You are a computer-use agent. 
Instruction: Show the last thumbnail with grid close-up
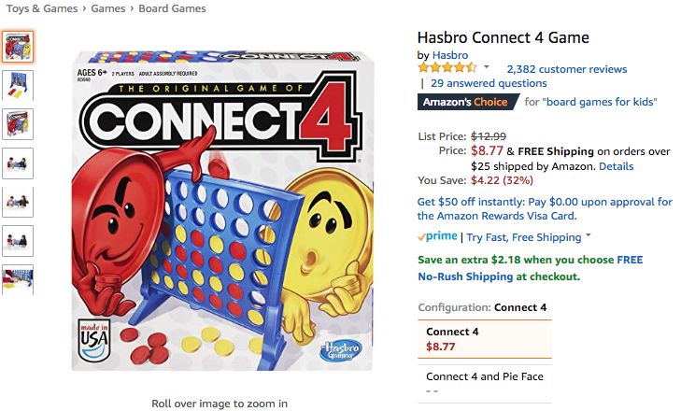19,279
